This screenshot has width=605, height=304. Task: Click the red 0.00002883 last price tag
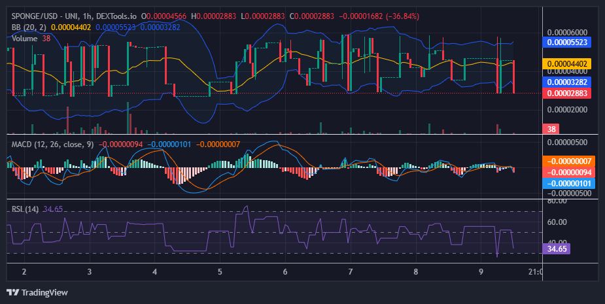[x=567, y=93]
